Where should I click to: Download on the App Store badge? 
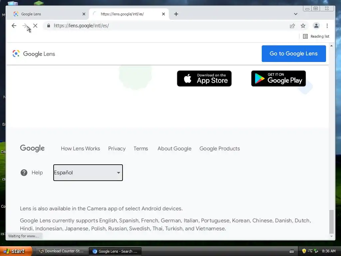point(204,78)
